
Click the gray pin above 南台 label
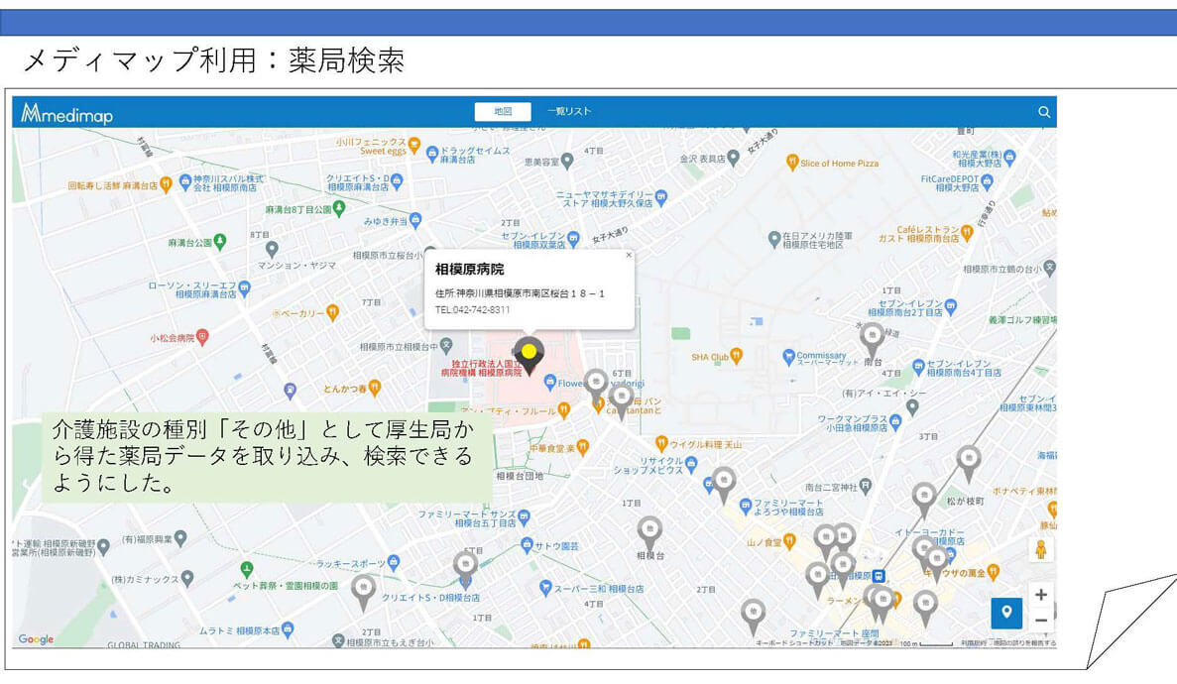click(x=872, y=337)
